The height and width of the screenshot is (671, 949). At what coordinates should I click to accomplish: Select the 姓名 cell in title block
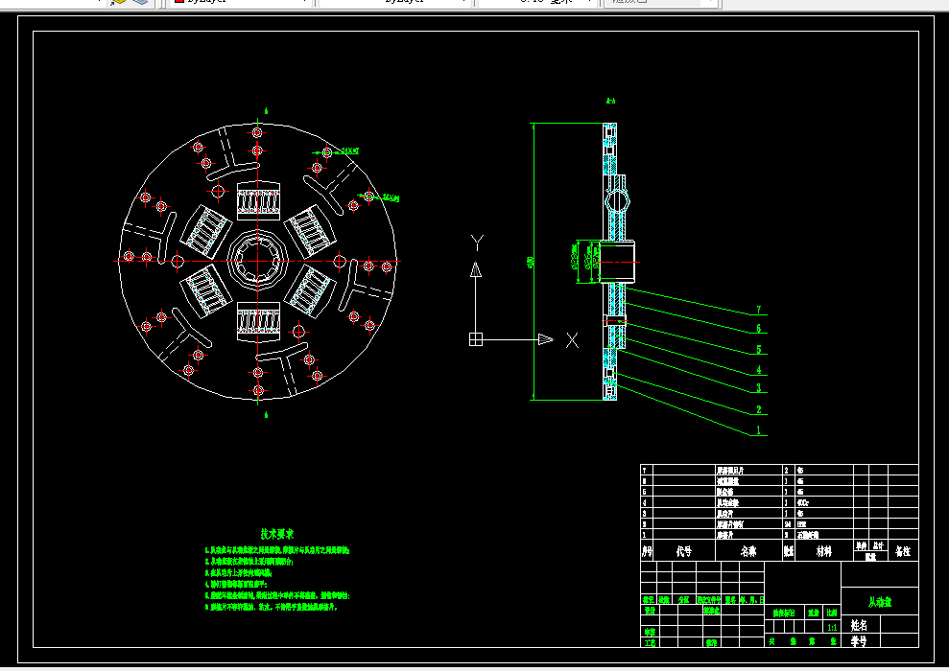[859, 625]
